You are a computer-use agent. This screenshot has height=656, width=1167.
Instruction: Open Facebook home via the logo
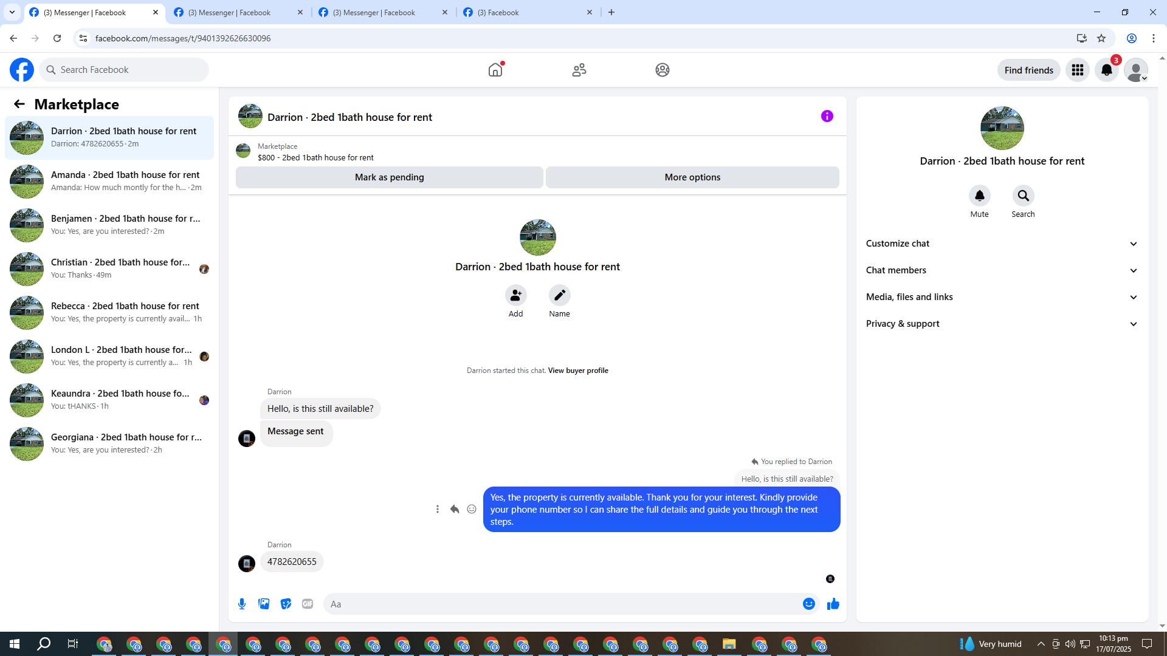coord(22,70)
